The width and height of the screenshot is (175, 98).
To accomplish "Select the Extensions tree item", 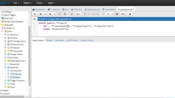I will click(x=8, y=18).
